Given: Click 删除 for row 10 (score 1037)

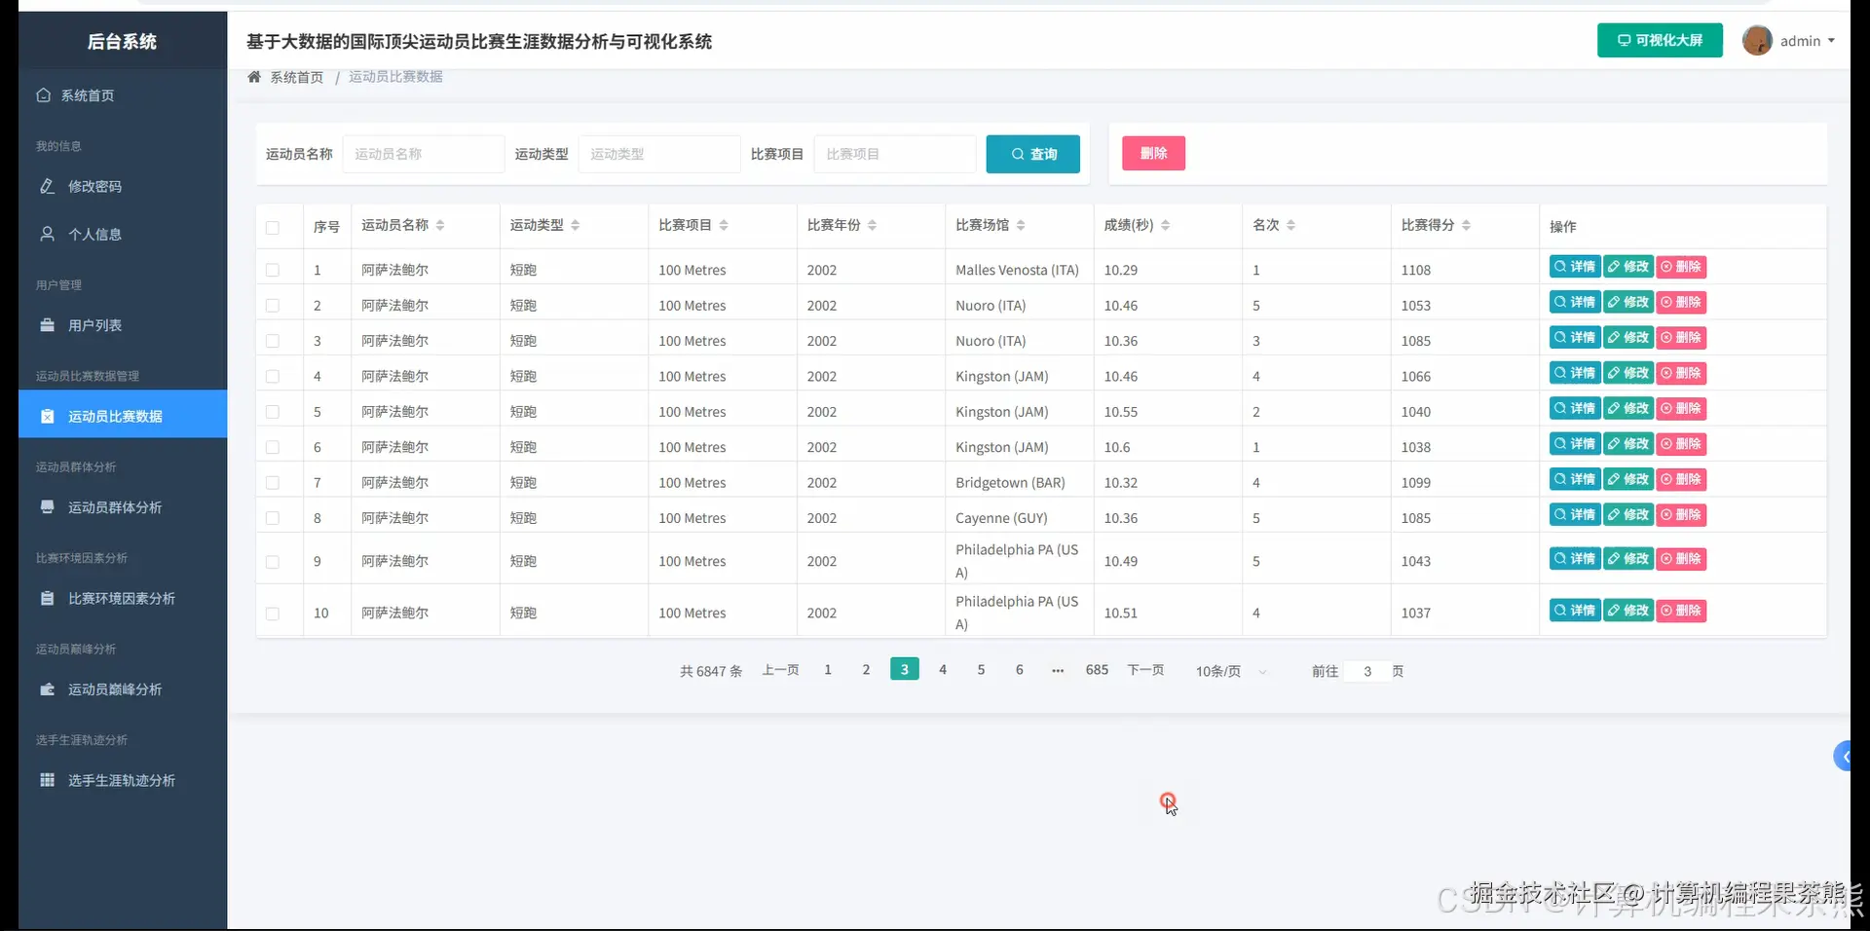Looking at the screenshot, I should [1681, 611].
